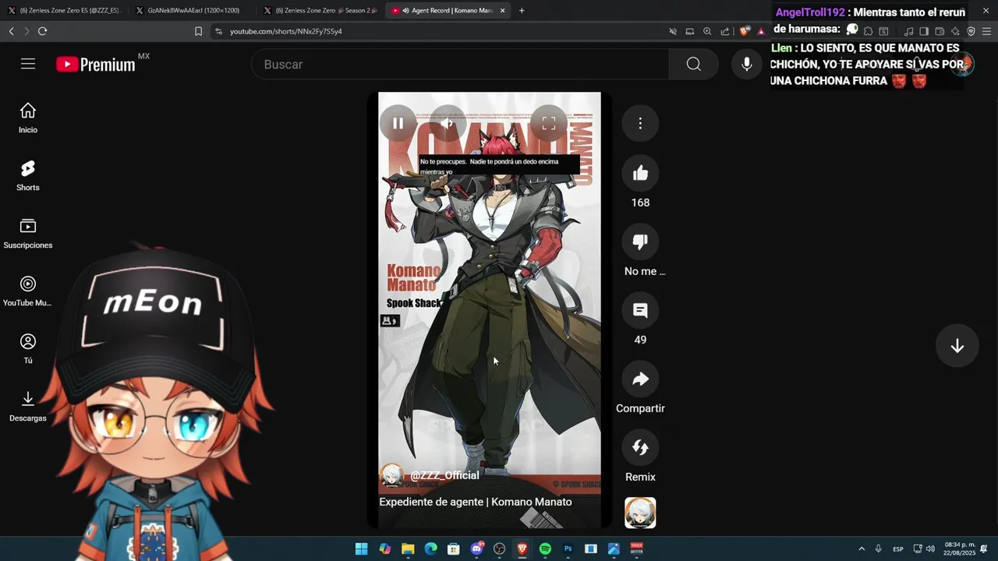
Task: Open File Explorer from the taskbar
Action: coord(408,549)
